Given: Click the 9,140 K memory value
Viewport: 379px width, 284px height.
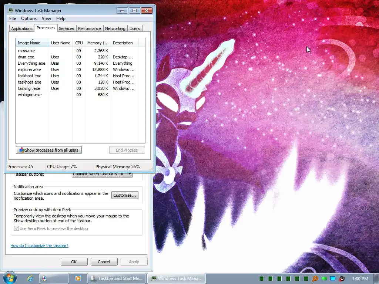Looking at the screenshot, I should (101, 63).
